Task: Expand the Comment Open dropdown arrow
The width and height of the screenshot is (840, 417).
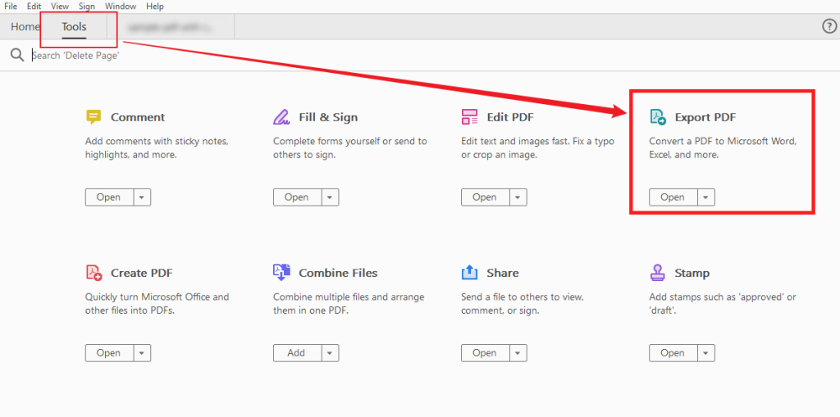Action: click(x=141, y=197)
